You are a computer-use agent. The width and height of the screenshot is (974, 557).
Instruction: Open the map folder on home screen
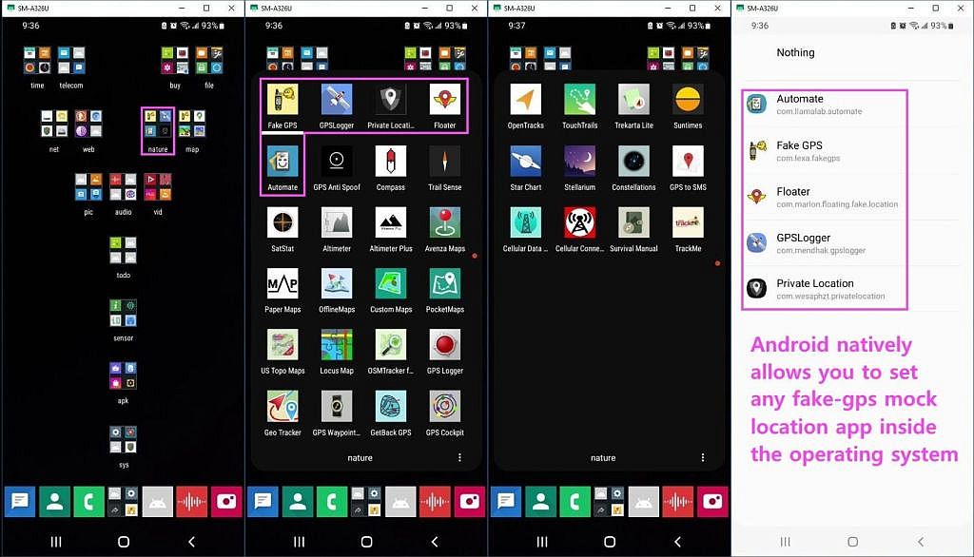click(192, 124)
